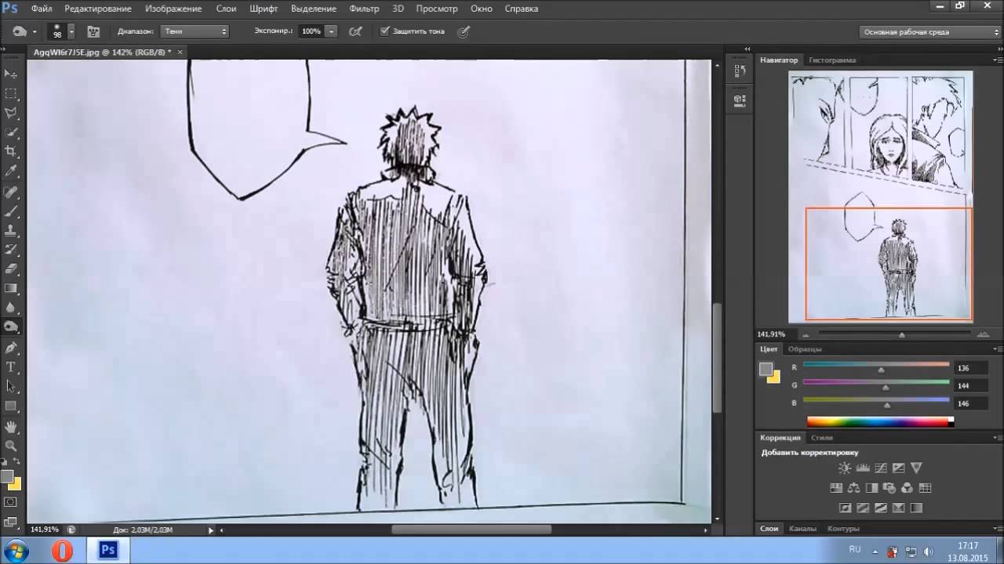Image resolution: width=1004 pixels, height=564 pixels.
Task: Click the Opera icon in taskbar
Action: click(x=62, y=551)
